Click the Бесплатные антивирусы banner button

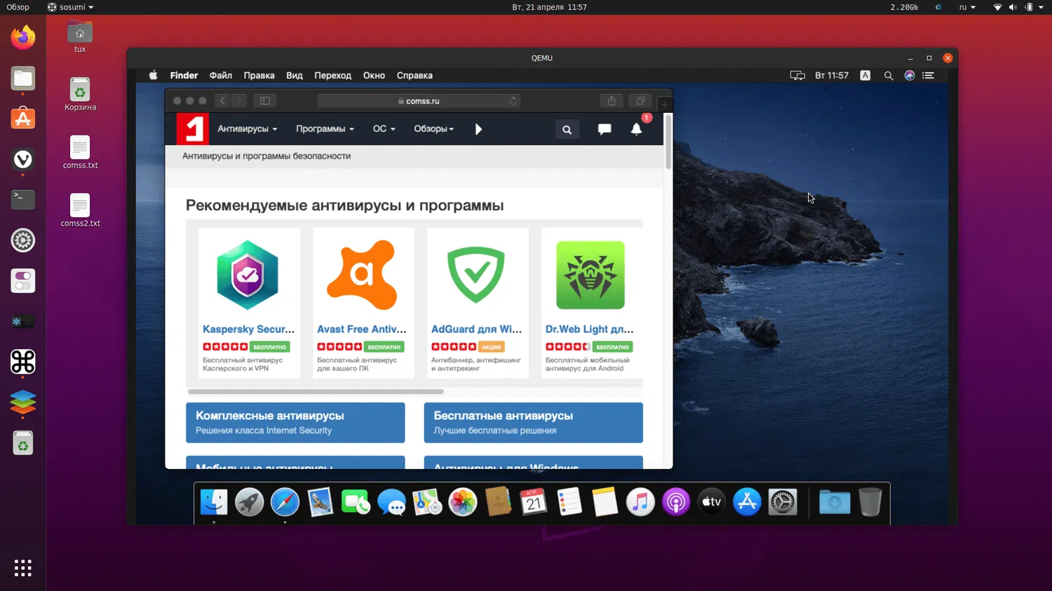click(533, 423)
